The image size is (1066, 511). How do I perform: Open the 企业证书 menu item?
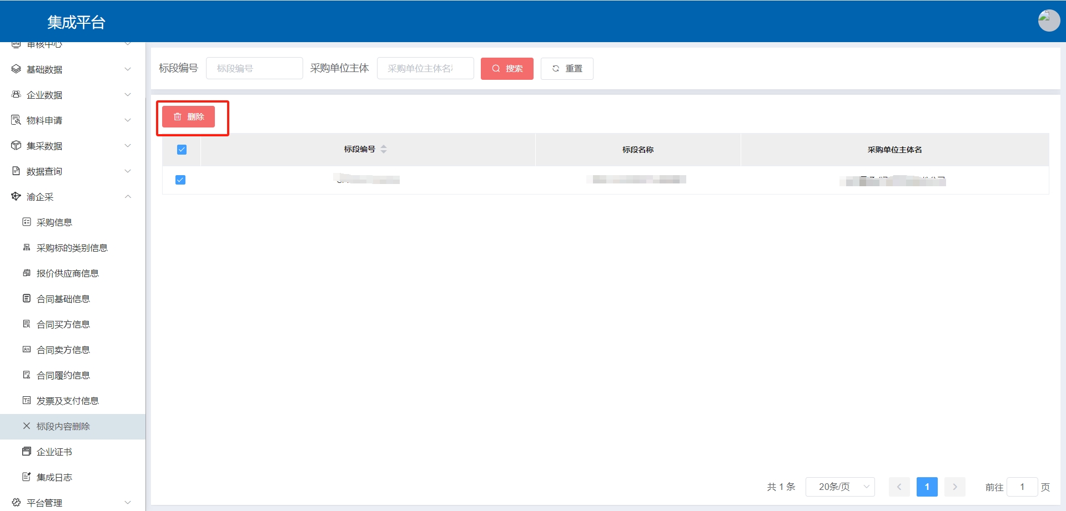(x=54, y=452)
